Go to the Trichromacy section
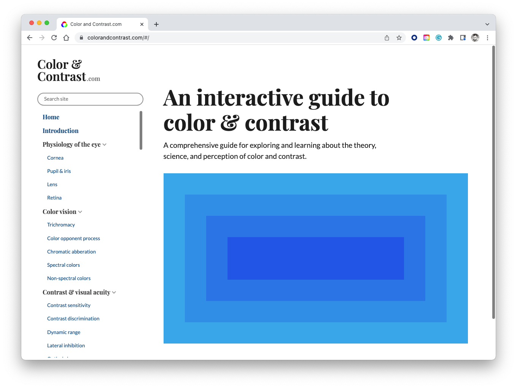517x388 pixels. point(61,225)
